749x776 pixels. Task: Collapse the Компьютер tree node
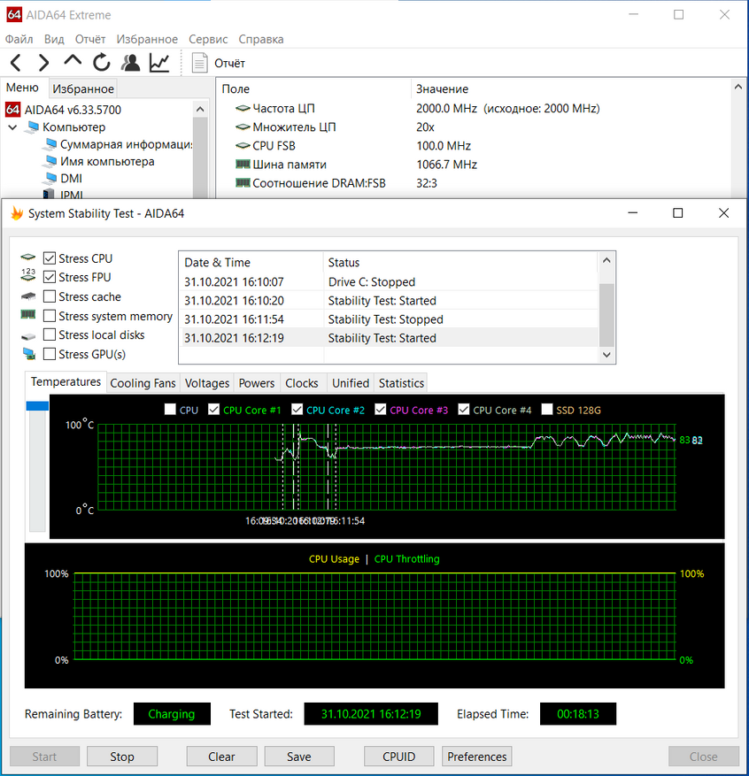(13, 127)
